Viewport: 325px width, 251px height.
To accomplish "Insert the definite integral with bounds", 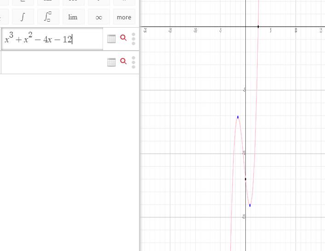I will pos(48,17).
